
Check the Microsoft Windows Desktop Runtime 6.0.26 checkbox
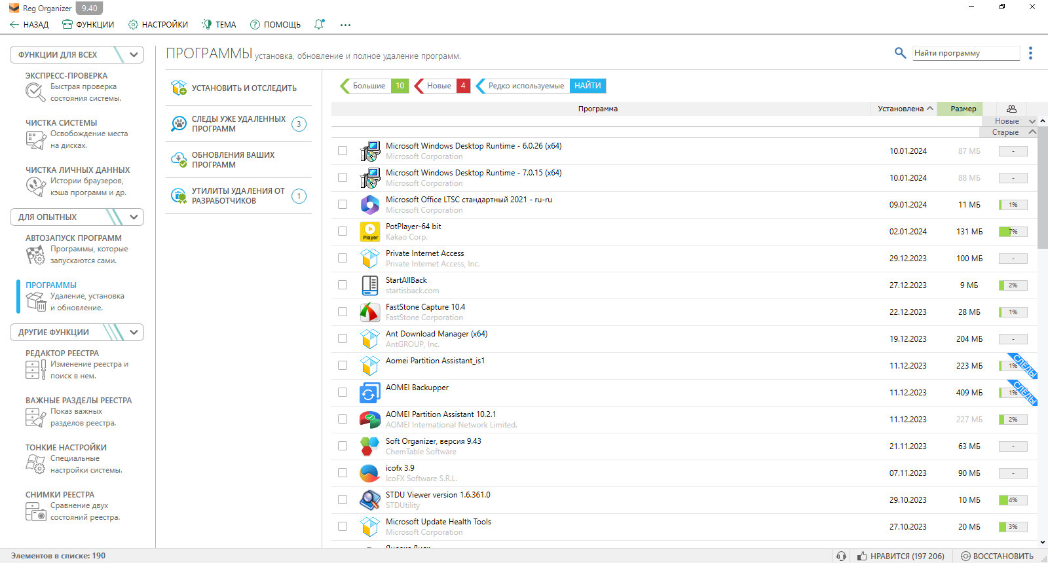click(x=343, y=151)
